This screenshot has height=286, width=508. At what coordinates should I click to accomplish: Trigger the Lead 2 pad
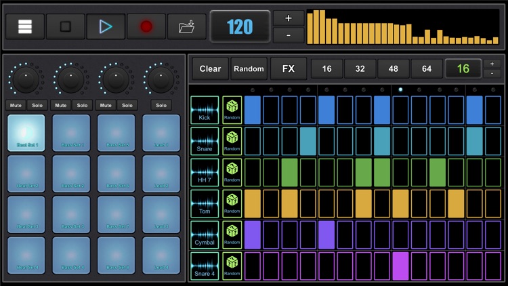(161, 173)
